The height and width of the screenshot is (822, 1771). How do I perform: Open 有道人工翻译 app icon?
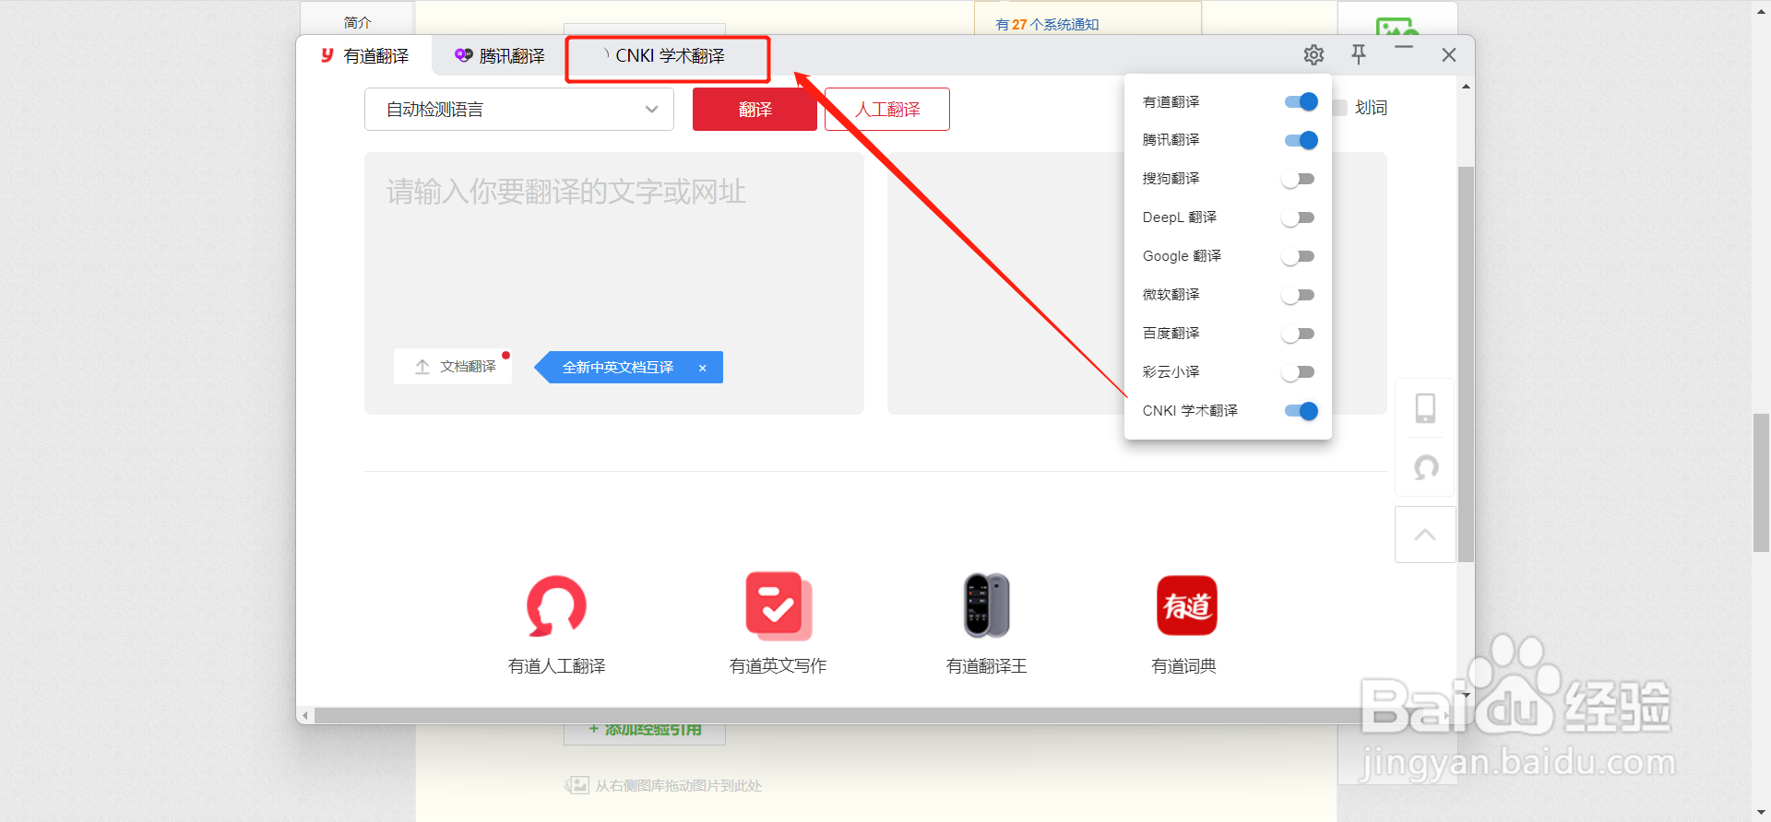[556, 606]
